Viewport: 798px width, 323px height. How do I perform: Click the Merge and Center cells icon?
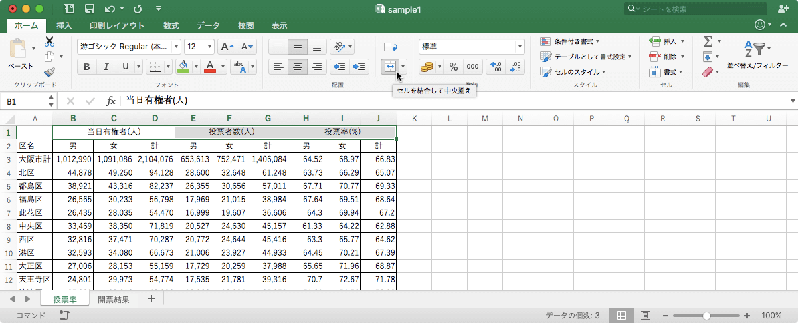click(389, 67)
